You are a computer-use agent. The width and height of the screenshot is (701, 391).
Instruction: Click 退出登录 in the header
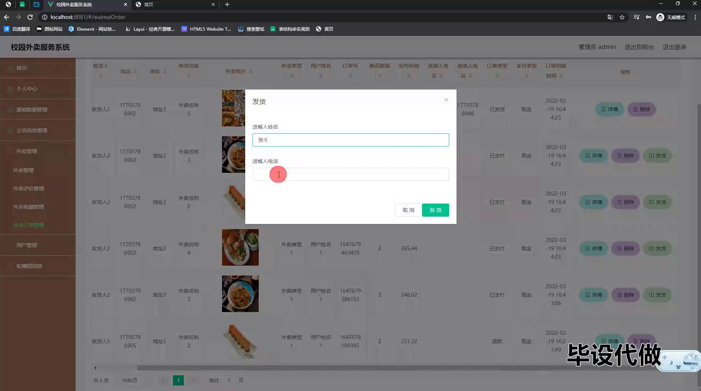674,47
